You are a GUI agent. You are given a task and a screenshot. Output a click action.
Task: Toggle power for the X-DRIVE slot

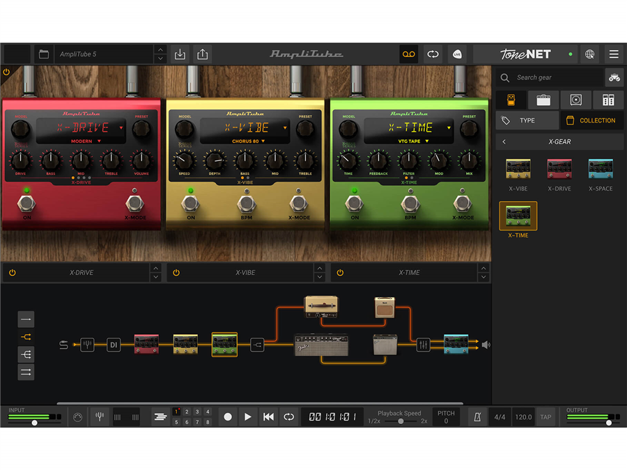pyautogui.click(x=13, y=273)
